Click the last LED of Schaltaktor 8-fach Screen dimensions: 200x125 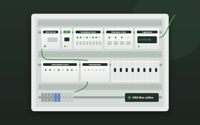click(x=99, y=37)
